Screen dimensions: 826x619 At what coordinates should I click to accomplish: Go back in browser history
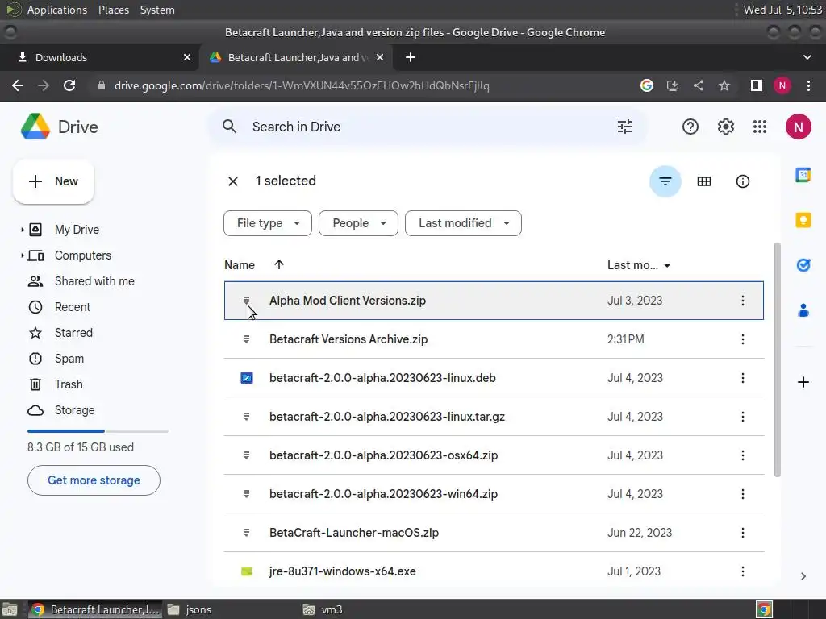[x=18, y=85]
